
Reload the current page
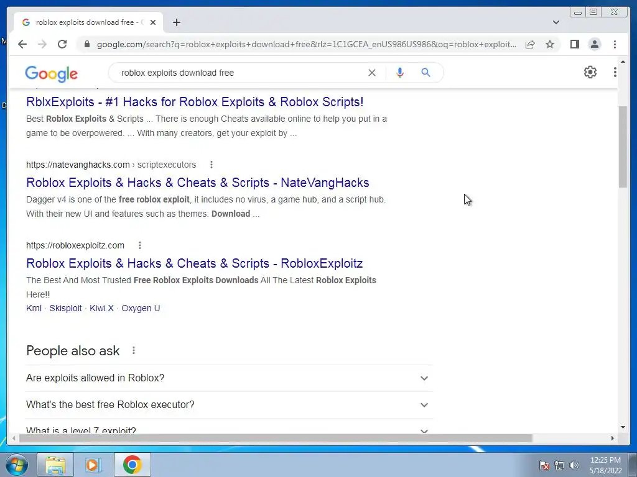62,44
